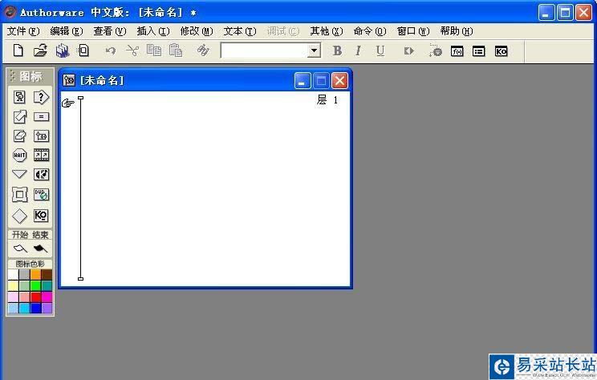Toggle Underline formatting

[380, 51]
